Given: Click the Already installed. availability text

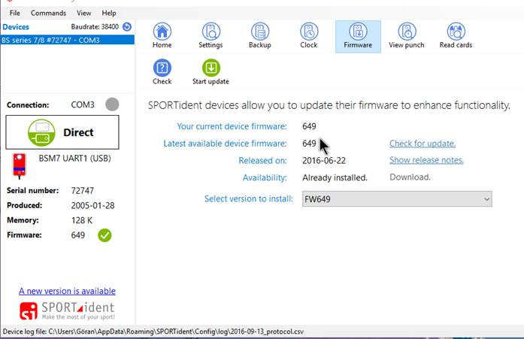Looking at the screenshot, I should pos(335,177).
